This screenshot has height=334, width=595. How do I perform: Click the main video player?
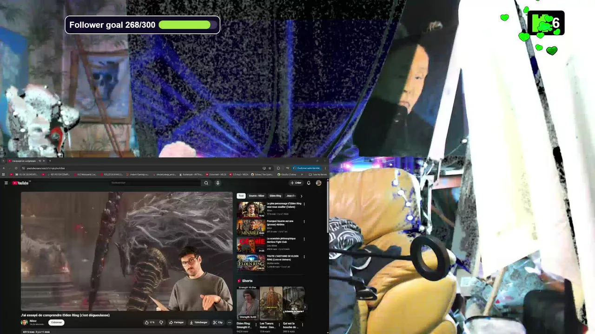click(x=126, y=251)
